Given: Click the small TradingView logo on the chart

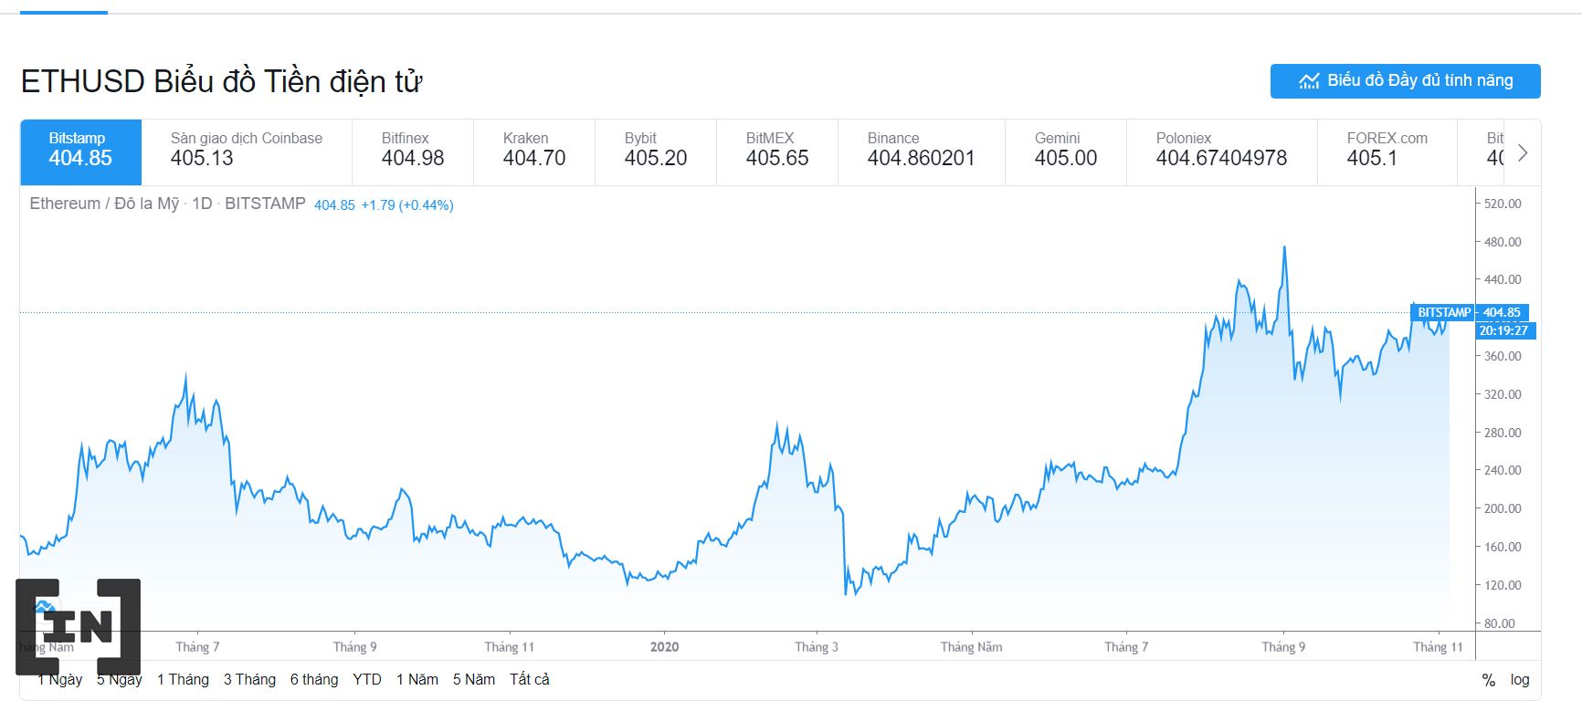Looking at the screenshot, I should pos(44,606).
